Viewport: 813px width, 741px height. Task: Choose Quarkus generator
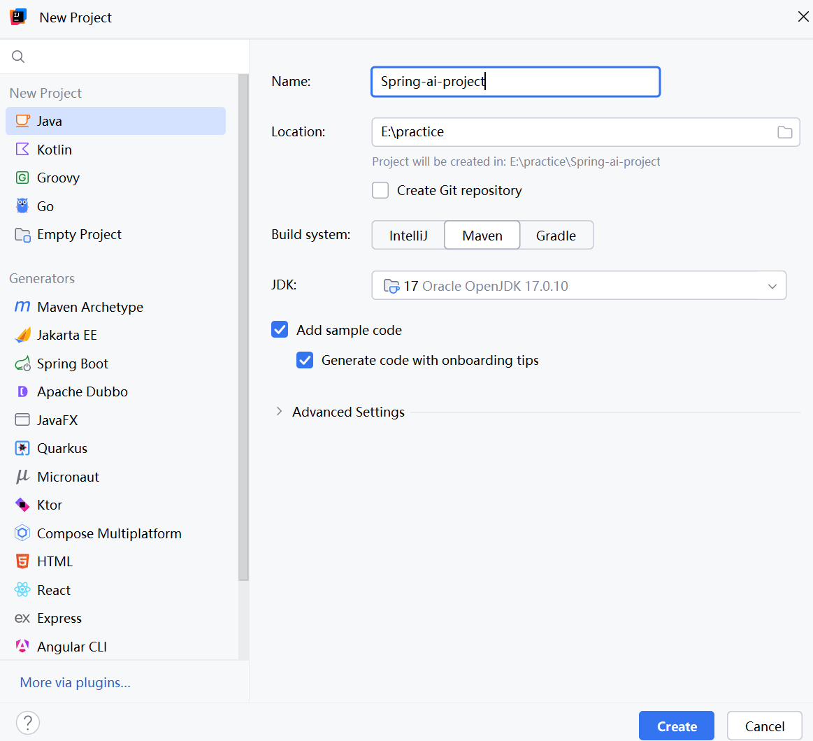click(115, 448)
